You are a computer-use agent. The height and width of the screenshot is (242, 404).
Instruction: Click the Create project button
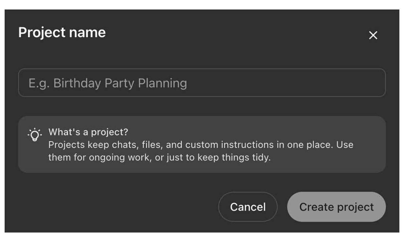coord(336,207)
